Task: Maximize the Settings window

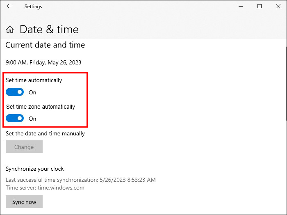Action: tap(260, 7)
